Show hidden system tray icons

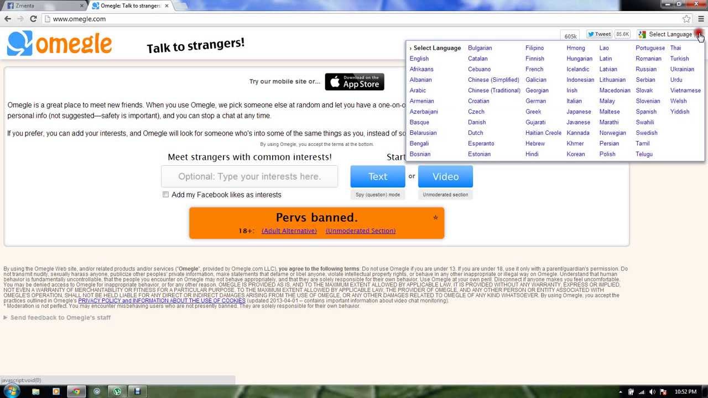pos(620,392)
